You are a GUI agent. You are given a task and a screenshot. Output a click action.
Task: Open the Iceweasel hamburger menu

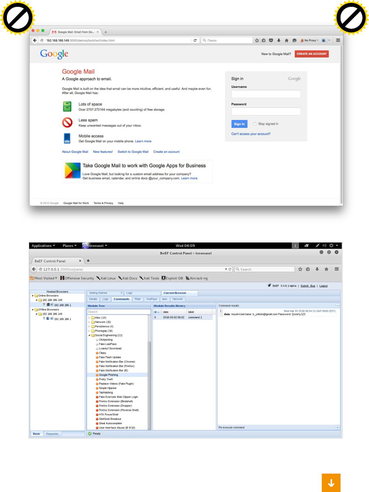337,269
